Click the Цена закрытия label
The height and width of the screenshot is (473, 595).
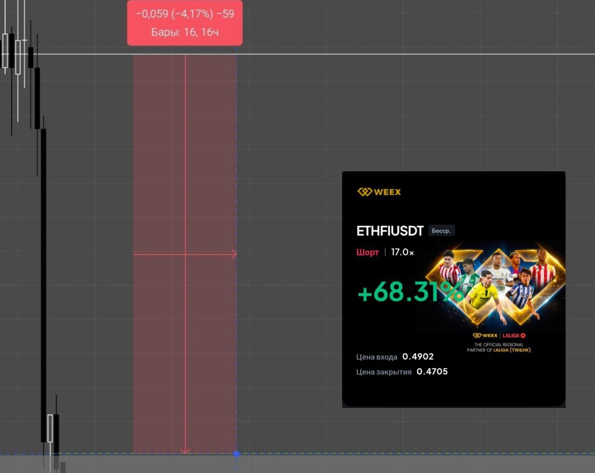(x=384, y=372)
